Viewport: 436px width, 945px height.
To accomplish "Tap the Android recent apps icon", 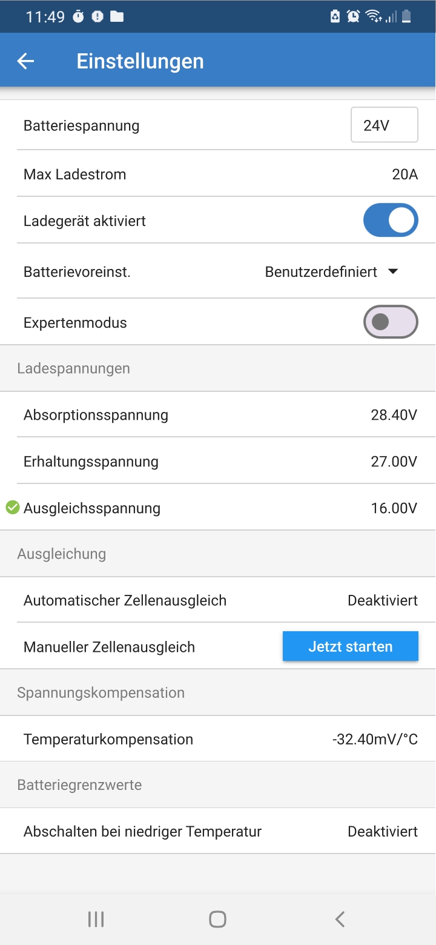I will coord(96,919).
